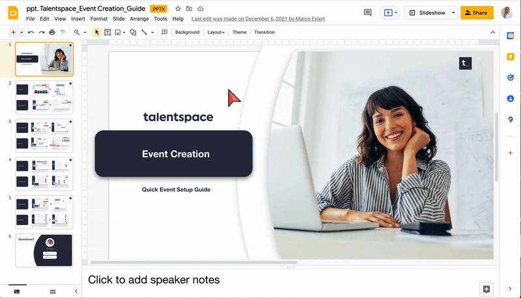
Task: Insert a text box
Action: (107, 32)
